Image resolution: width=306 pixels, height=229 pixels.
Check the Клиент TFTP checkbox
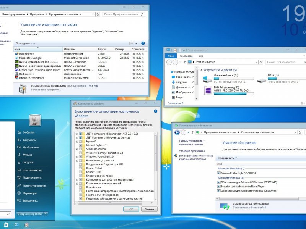pos(80,172)
